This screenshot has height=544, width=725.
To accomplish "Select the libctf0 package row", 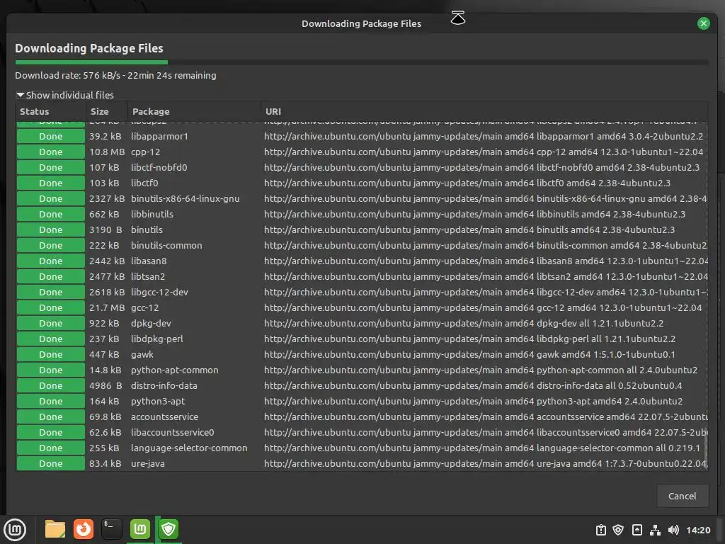I will click(x=362, y=183).
